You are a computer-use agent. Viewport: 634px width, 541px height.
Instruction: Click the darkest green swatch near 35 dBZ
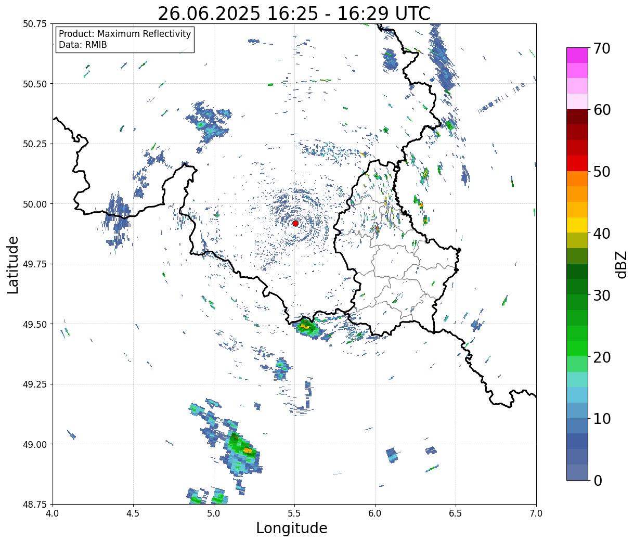(x=577, y=272)
